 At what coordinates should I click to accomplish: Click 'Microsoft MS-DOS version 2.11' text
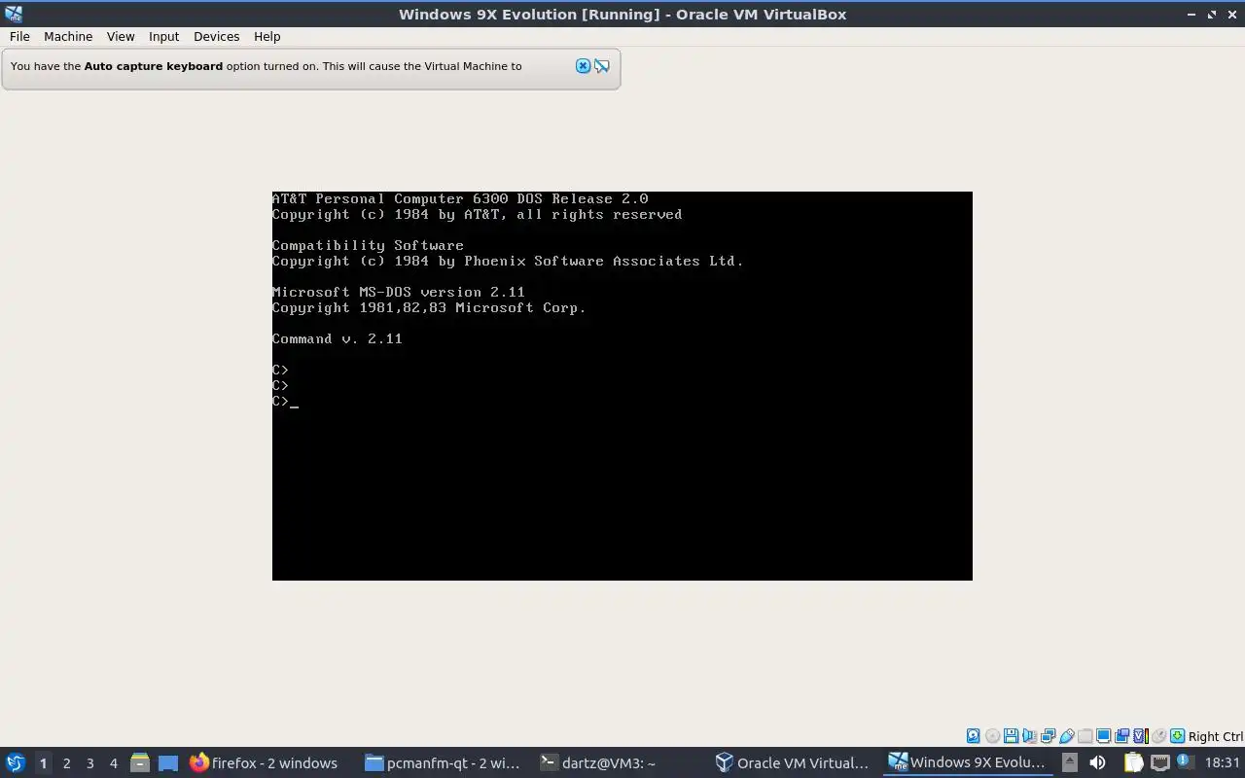[x=399, y=292]
